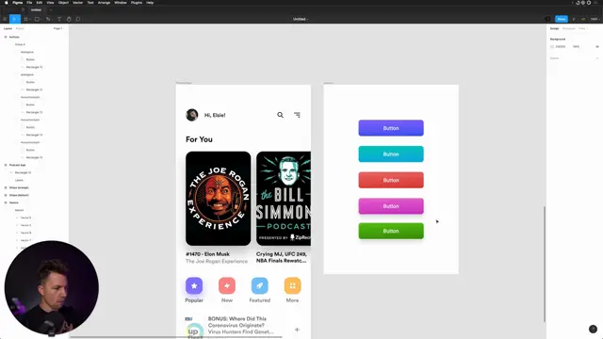Image resolution: width=603 pixels, height=339 pixels.
Task: Open the Vector menu
Action: click(77, 3)
